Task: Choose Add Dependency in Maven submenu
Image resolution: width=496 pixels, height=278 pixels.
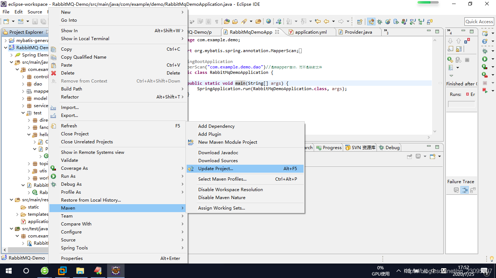Action: pyautogui.click(x=245, y=126)
